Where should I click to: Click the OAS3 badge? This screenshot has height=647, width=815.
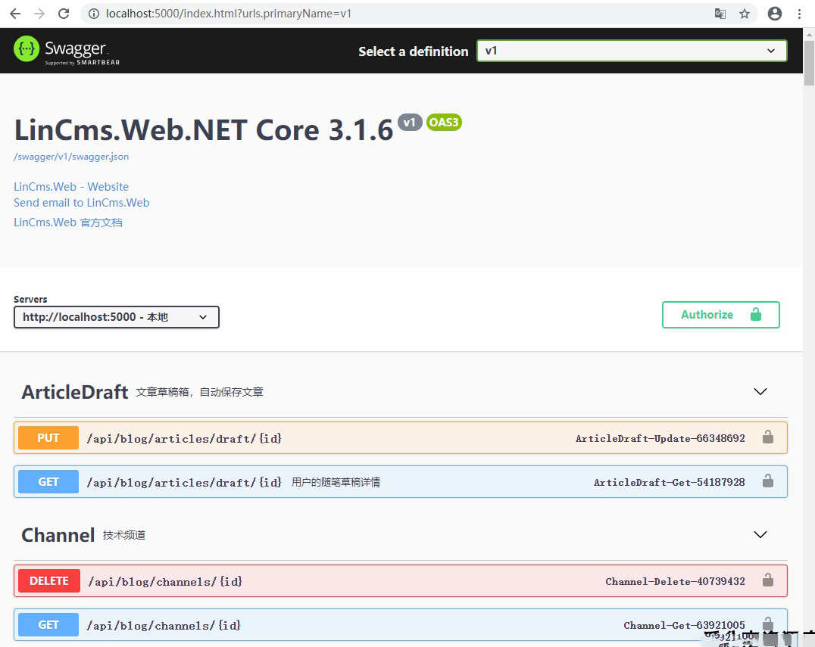pyautogui.click(x=444, y=122)
